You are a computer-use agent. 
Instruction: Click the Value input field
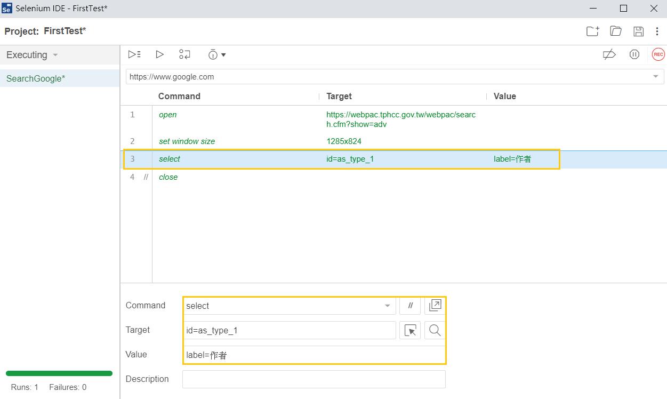point(314,355)
